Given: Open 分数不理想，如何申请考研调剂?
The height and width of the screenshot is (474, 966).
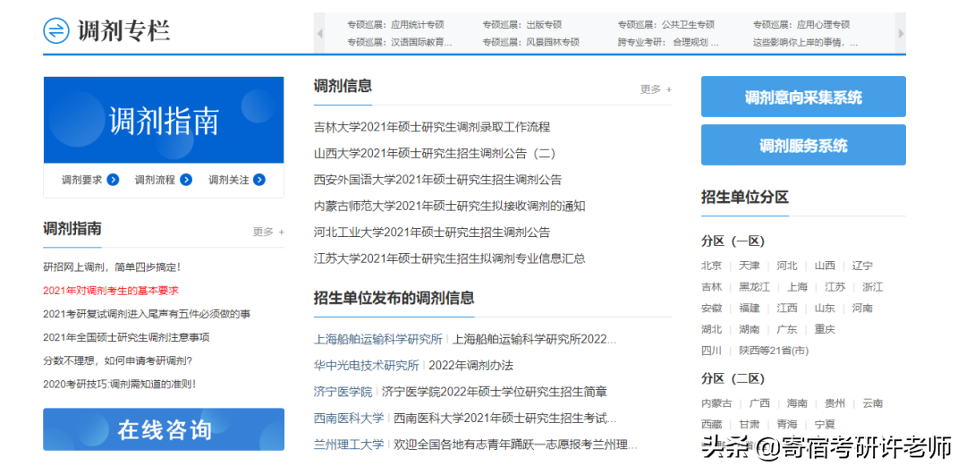Looking at the screenshot, I should [x=118, y=360].
